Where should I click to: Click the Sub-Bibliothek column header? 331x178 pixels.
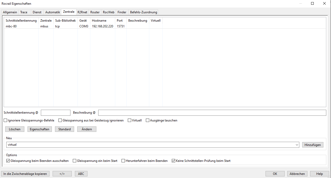65,21
